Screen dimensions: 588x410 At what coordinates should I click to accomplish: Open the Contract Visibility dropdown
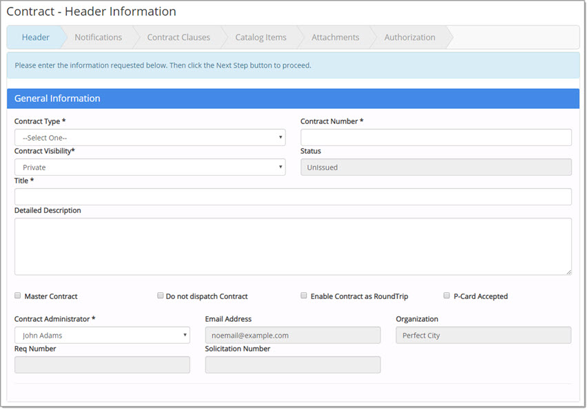coord(150,167)
